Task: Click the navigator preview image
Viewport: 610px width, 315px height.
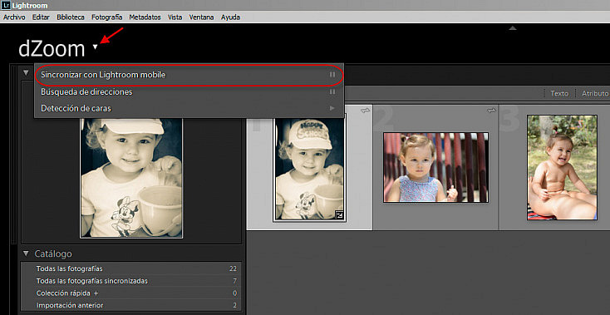Action: pyautogui.click(x=131, y=178)
